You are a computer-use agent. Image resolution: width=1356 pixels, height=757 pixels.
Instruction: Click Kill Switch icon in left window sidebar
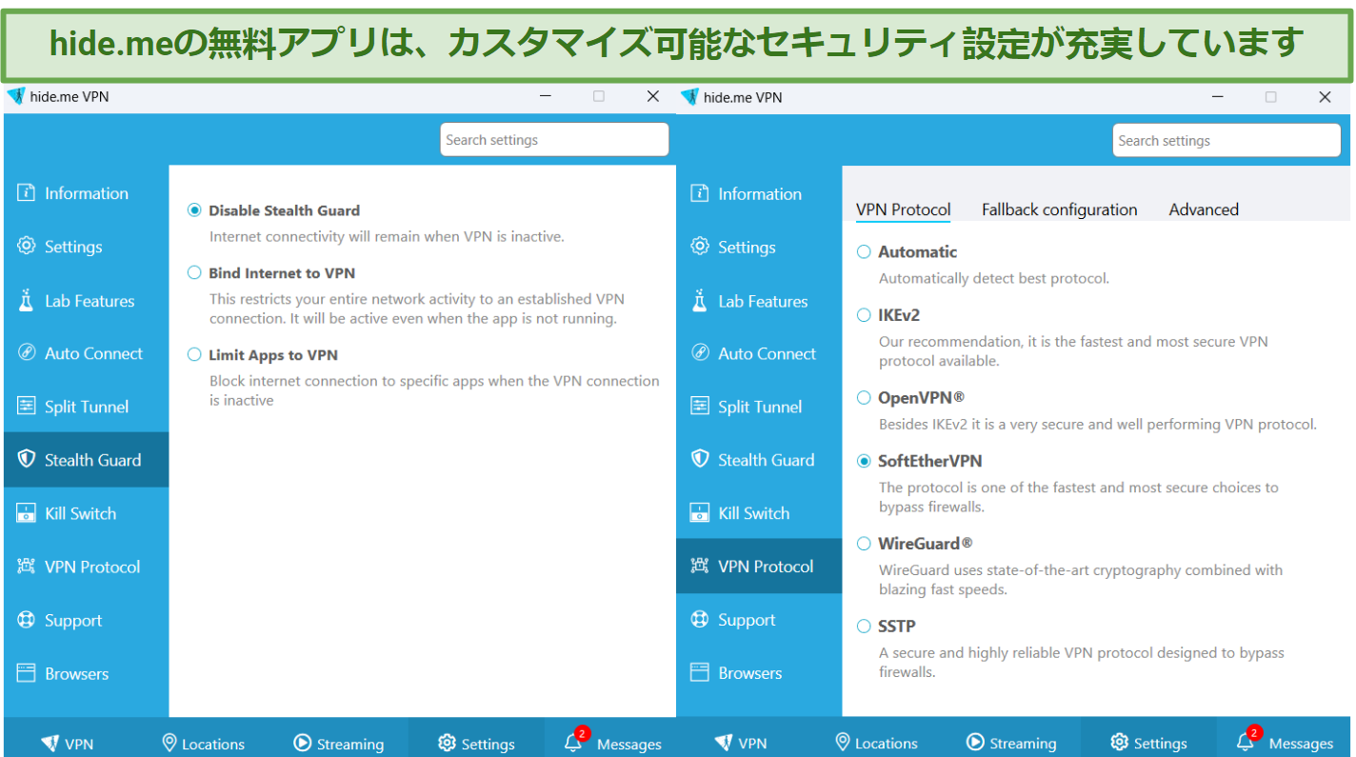pyautogui.click(x=27, y=513)
